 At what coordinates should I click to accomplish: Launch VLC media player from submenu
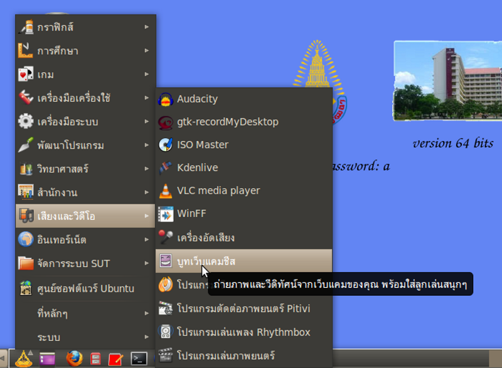[244, 191]
